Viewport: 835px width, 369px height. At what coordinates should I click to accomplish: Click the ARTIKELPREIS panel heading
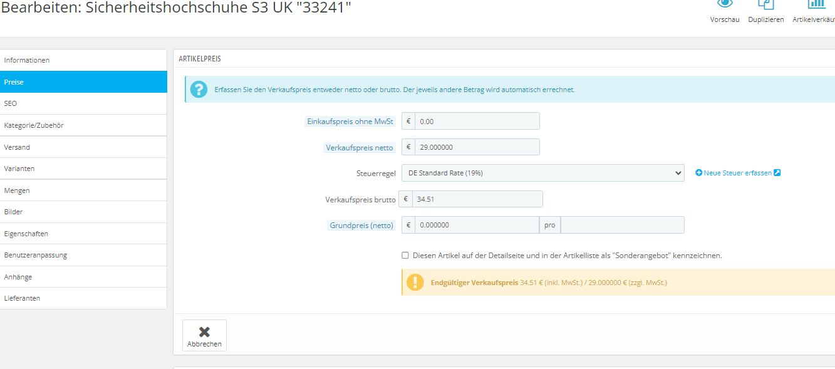[200, 58]
